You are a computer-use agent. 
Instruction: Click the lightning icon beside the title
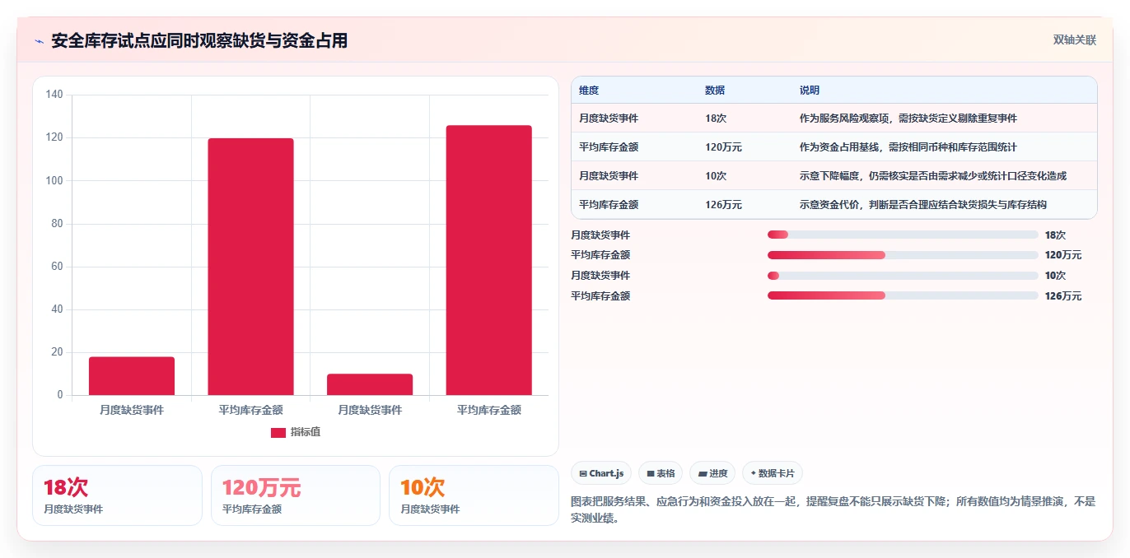click(40, 40)
